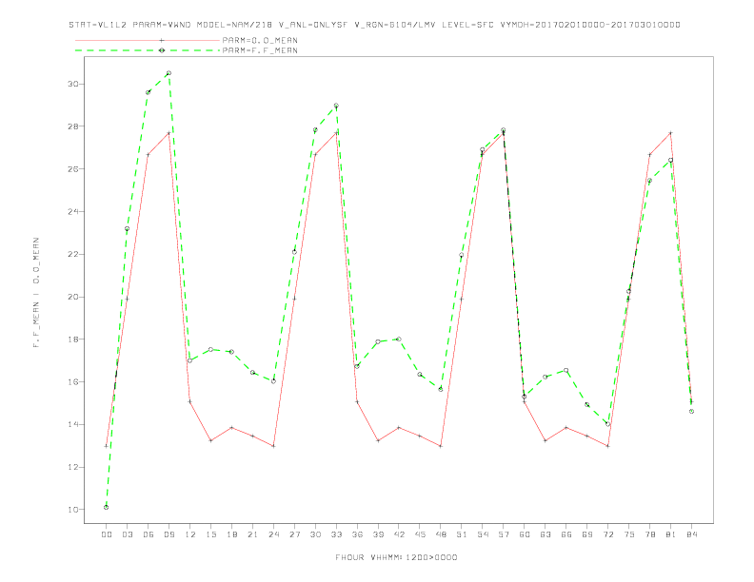Click the green peak data point at hour 09
This screenshot has height=582, width=754.
pos(169,73)
